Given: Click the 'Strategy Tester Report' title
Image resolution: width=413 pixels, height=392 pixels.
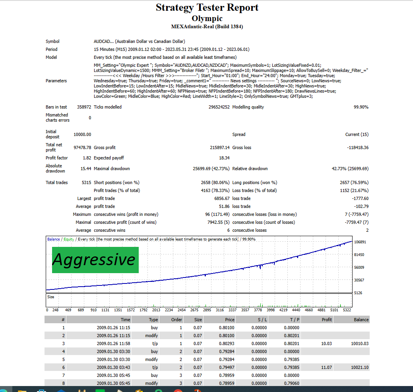Looking at the screenshot, I should tap(207, 8).
